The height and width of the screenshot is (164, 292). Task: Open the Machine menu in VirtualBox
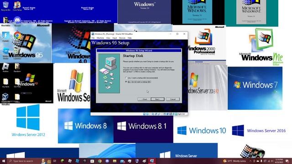pos(100,38)
